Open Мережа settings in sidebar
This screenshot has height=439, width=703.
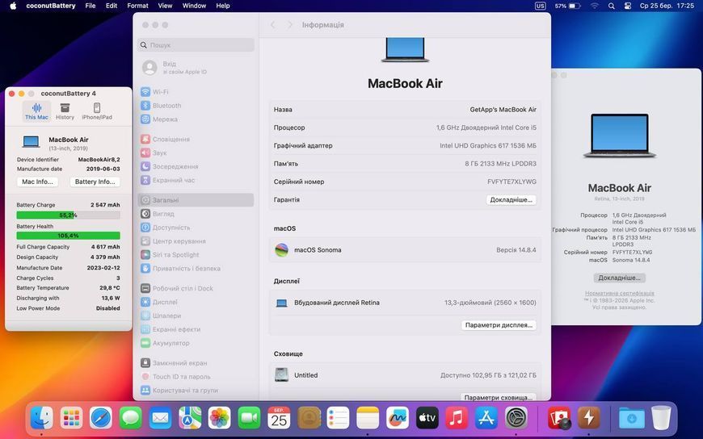(x=196, y=119)
